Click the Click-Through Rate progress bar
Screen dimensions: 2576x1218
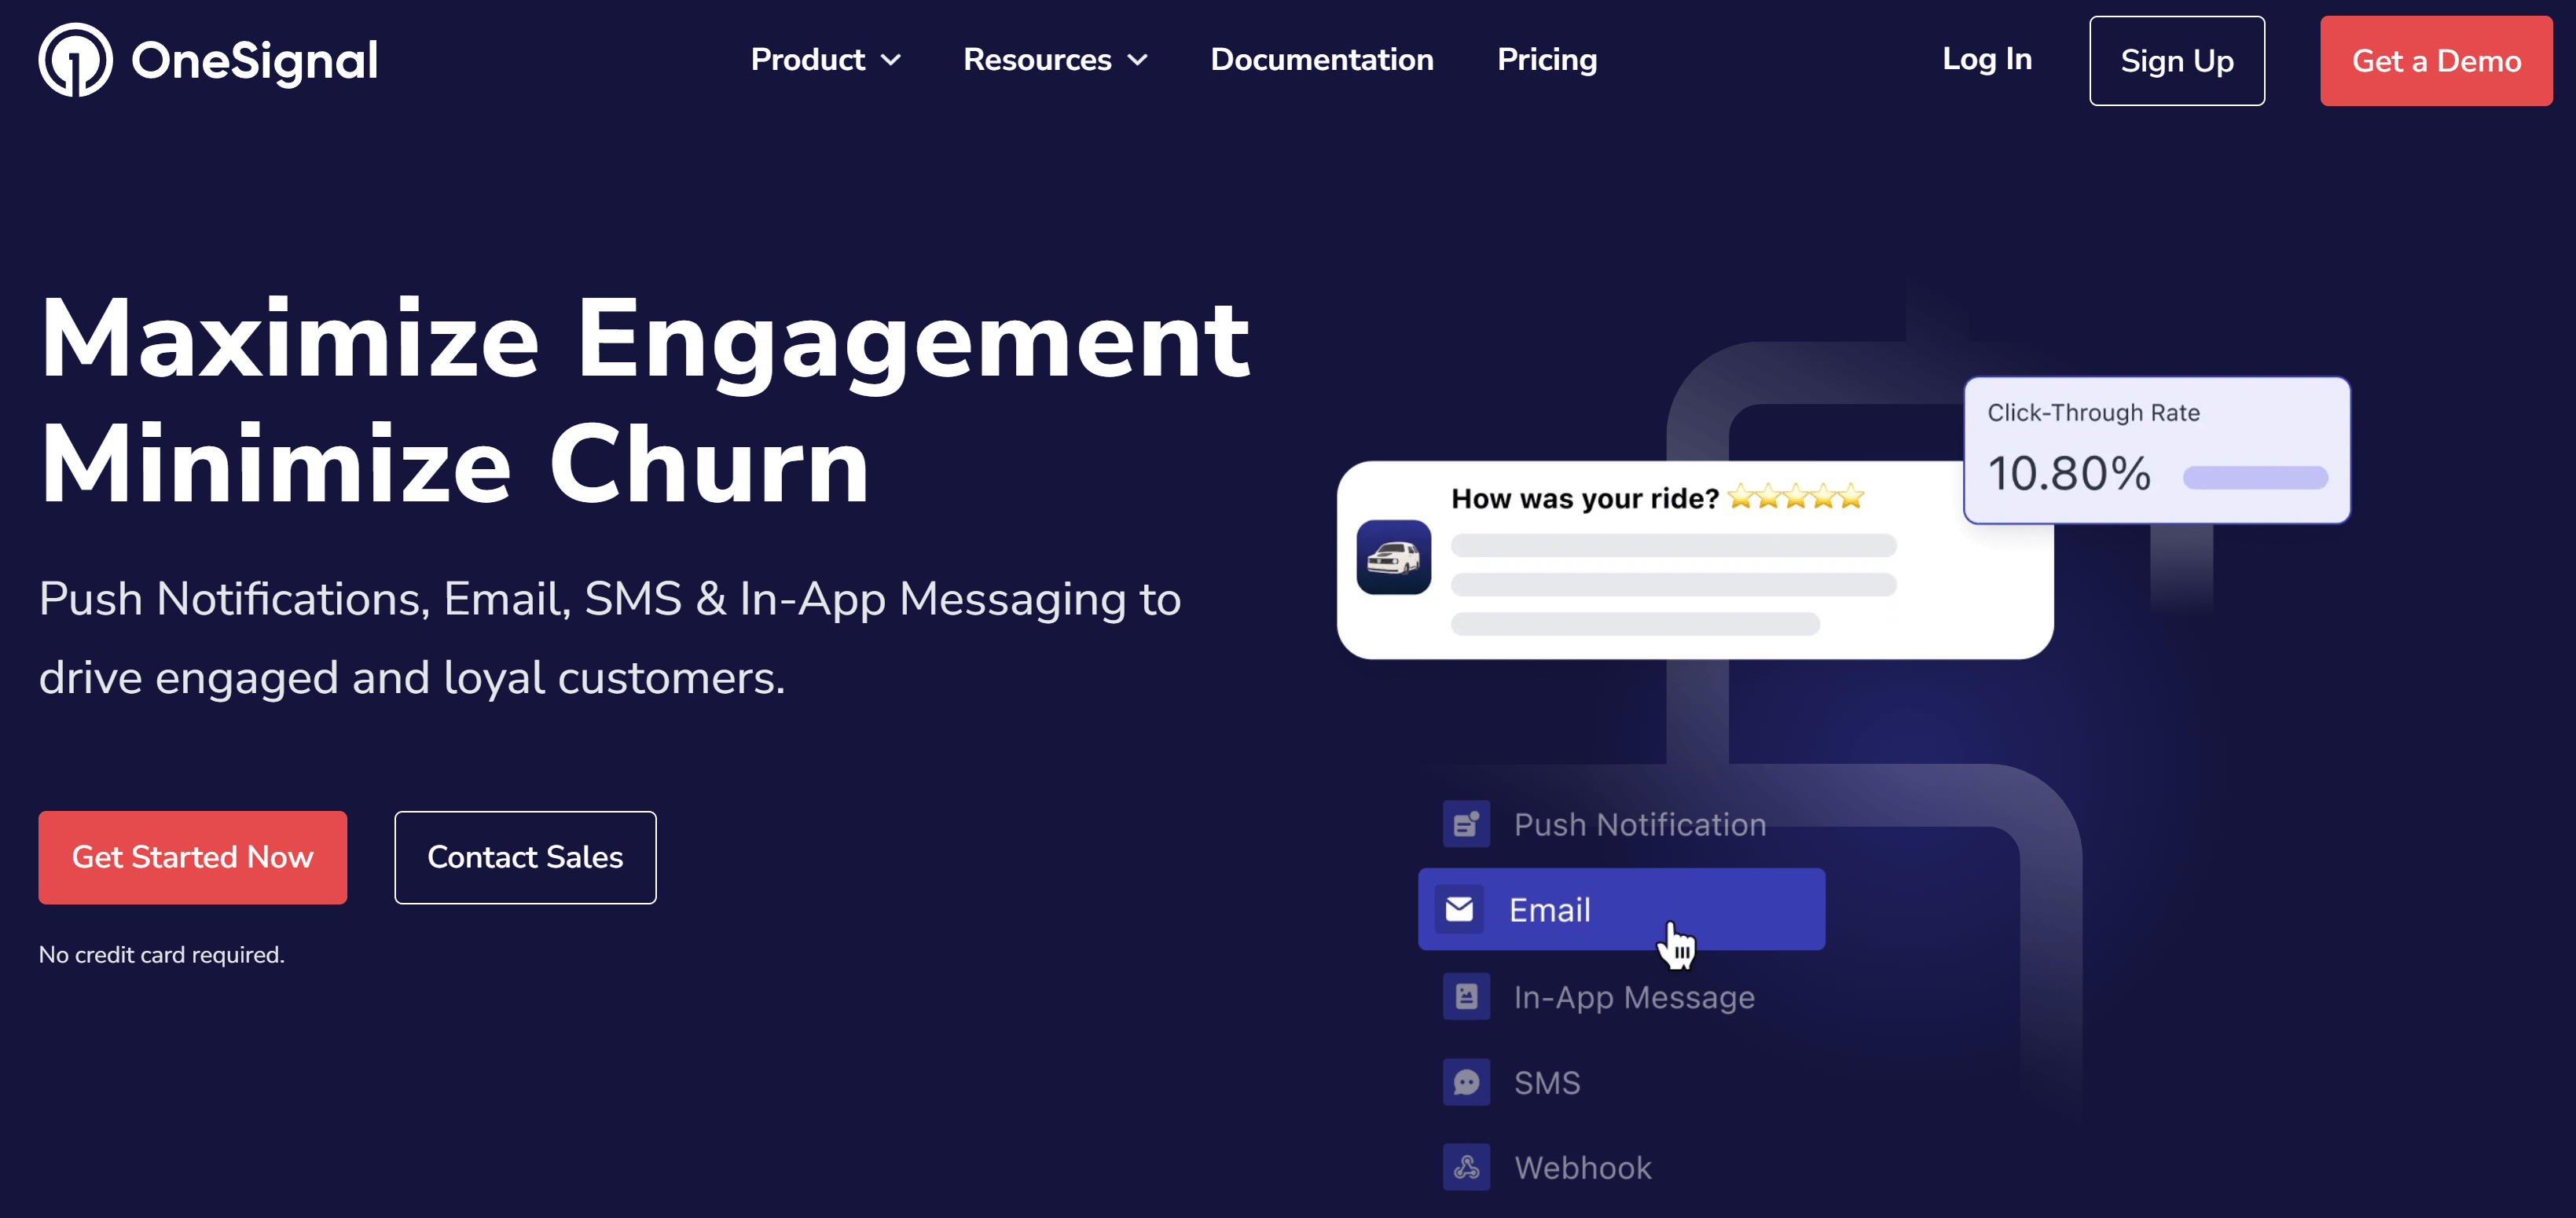pyautogui.click(x=2255, y=477)
